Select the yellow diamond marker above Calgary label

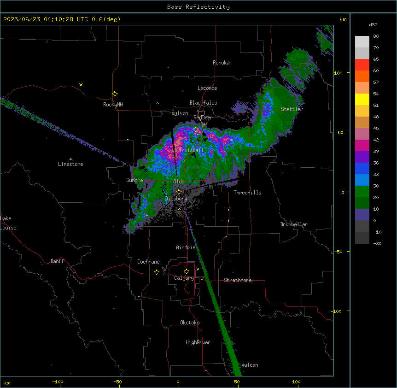(187, 271)
